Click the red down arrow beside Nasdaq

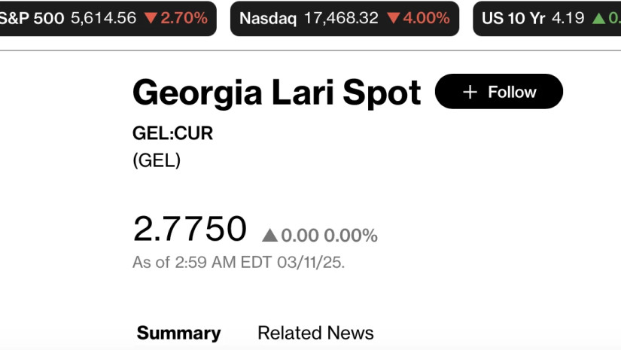click(393, 18)
